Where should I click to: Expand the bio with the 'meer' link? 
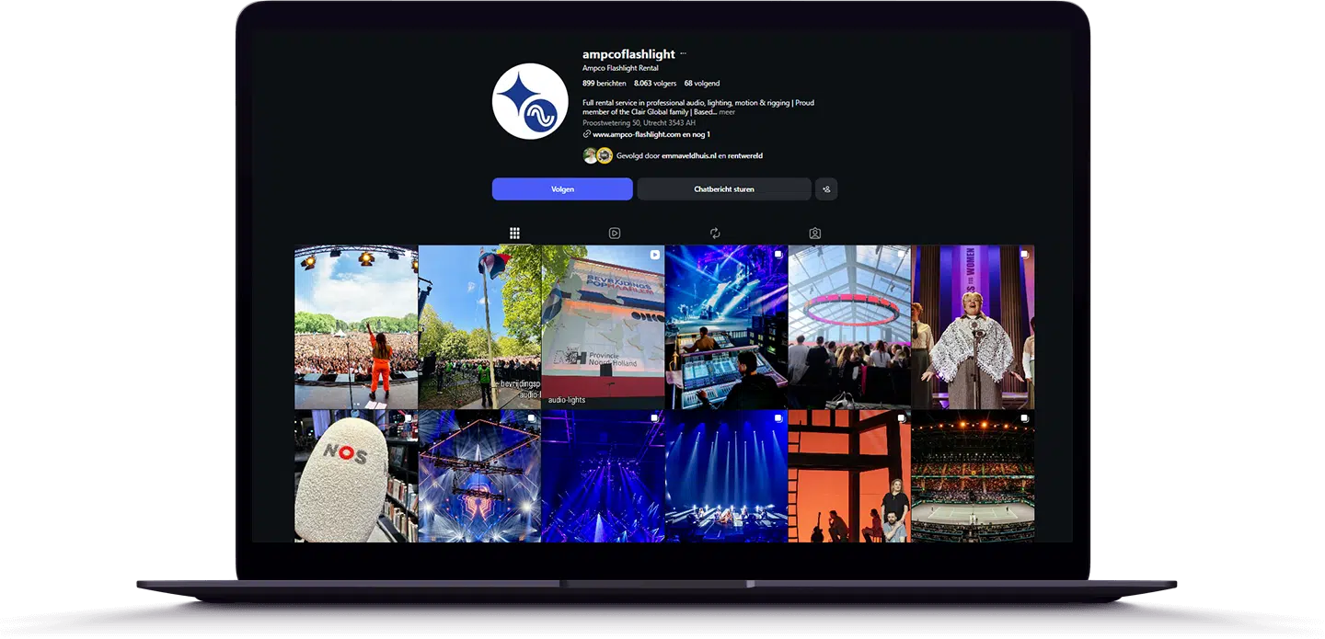click(x=727, y=111)
